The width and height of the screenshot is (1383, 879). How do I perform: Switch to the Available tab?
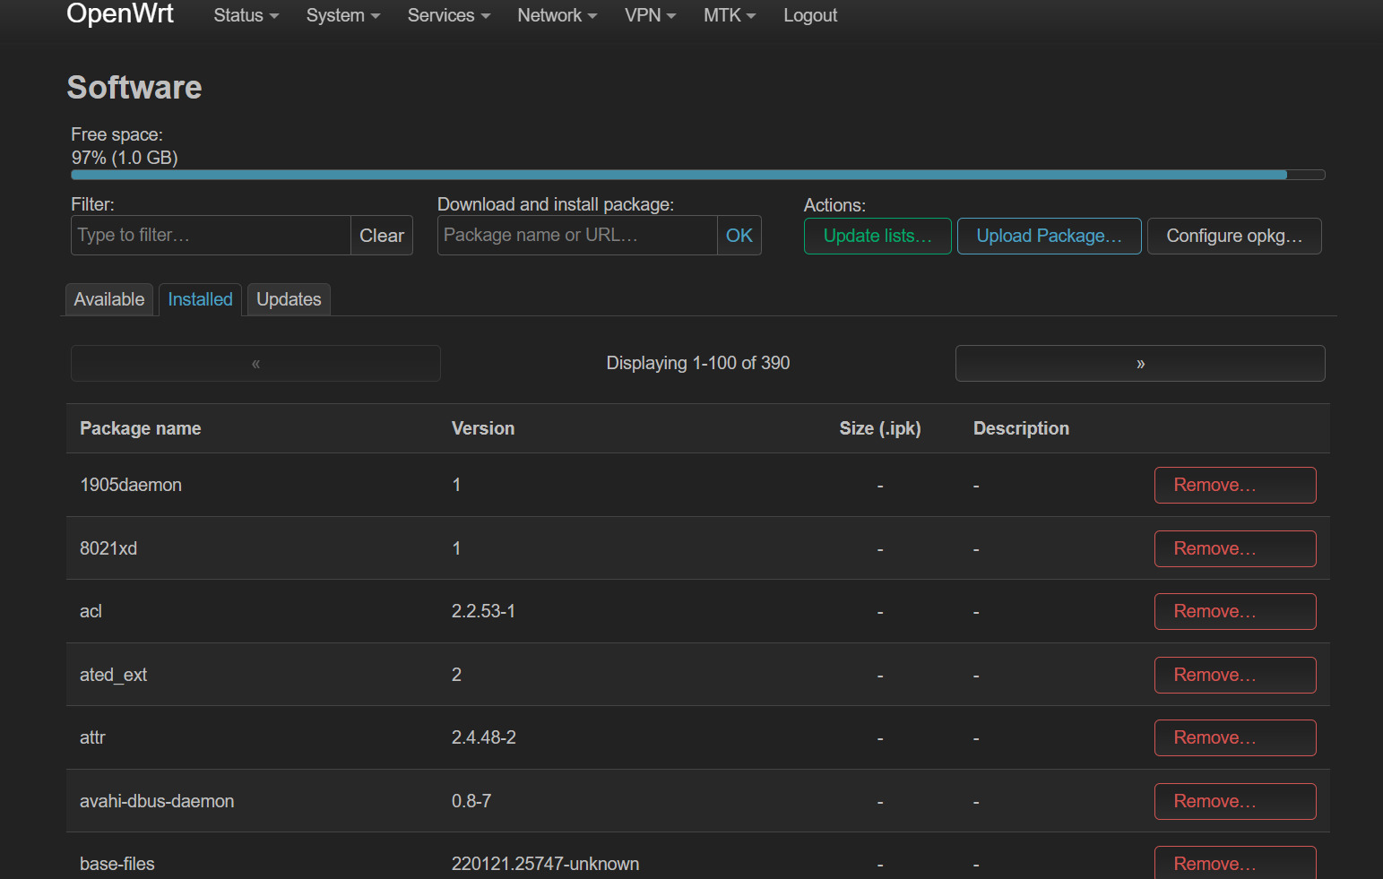(109, 299)
